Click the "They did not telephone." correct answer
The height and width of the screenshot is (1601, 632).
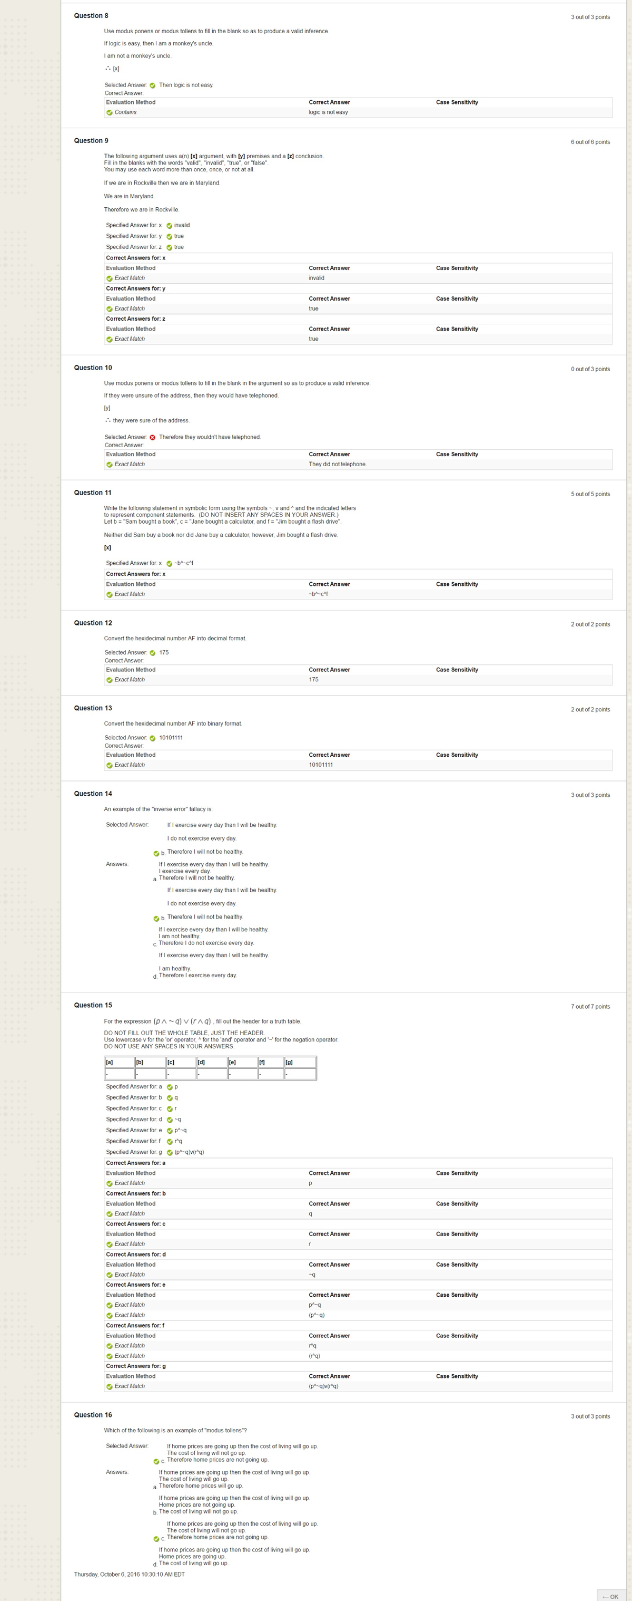[x=337, y=464]
